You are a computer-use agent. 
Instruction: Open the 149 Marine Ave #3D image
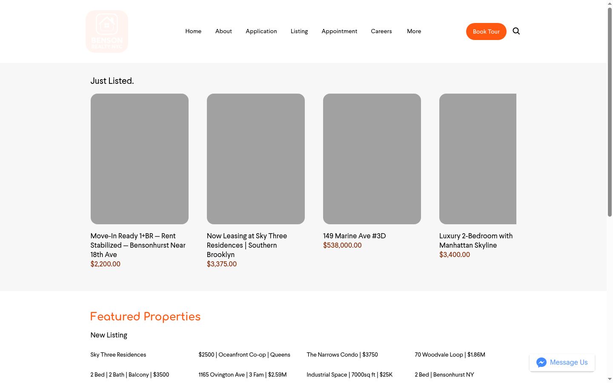372,159
